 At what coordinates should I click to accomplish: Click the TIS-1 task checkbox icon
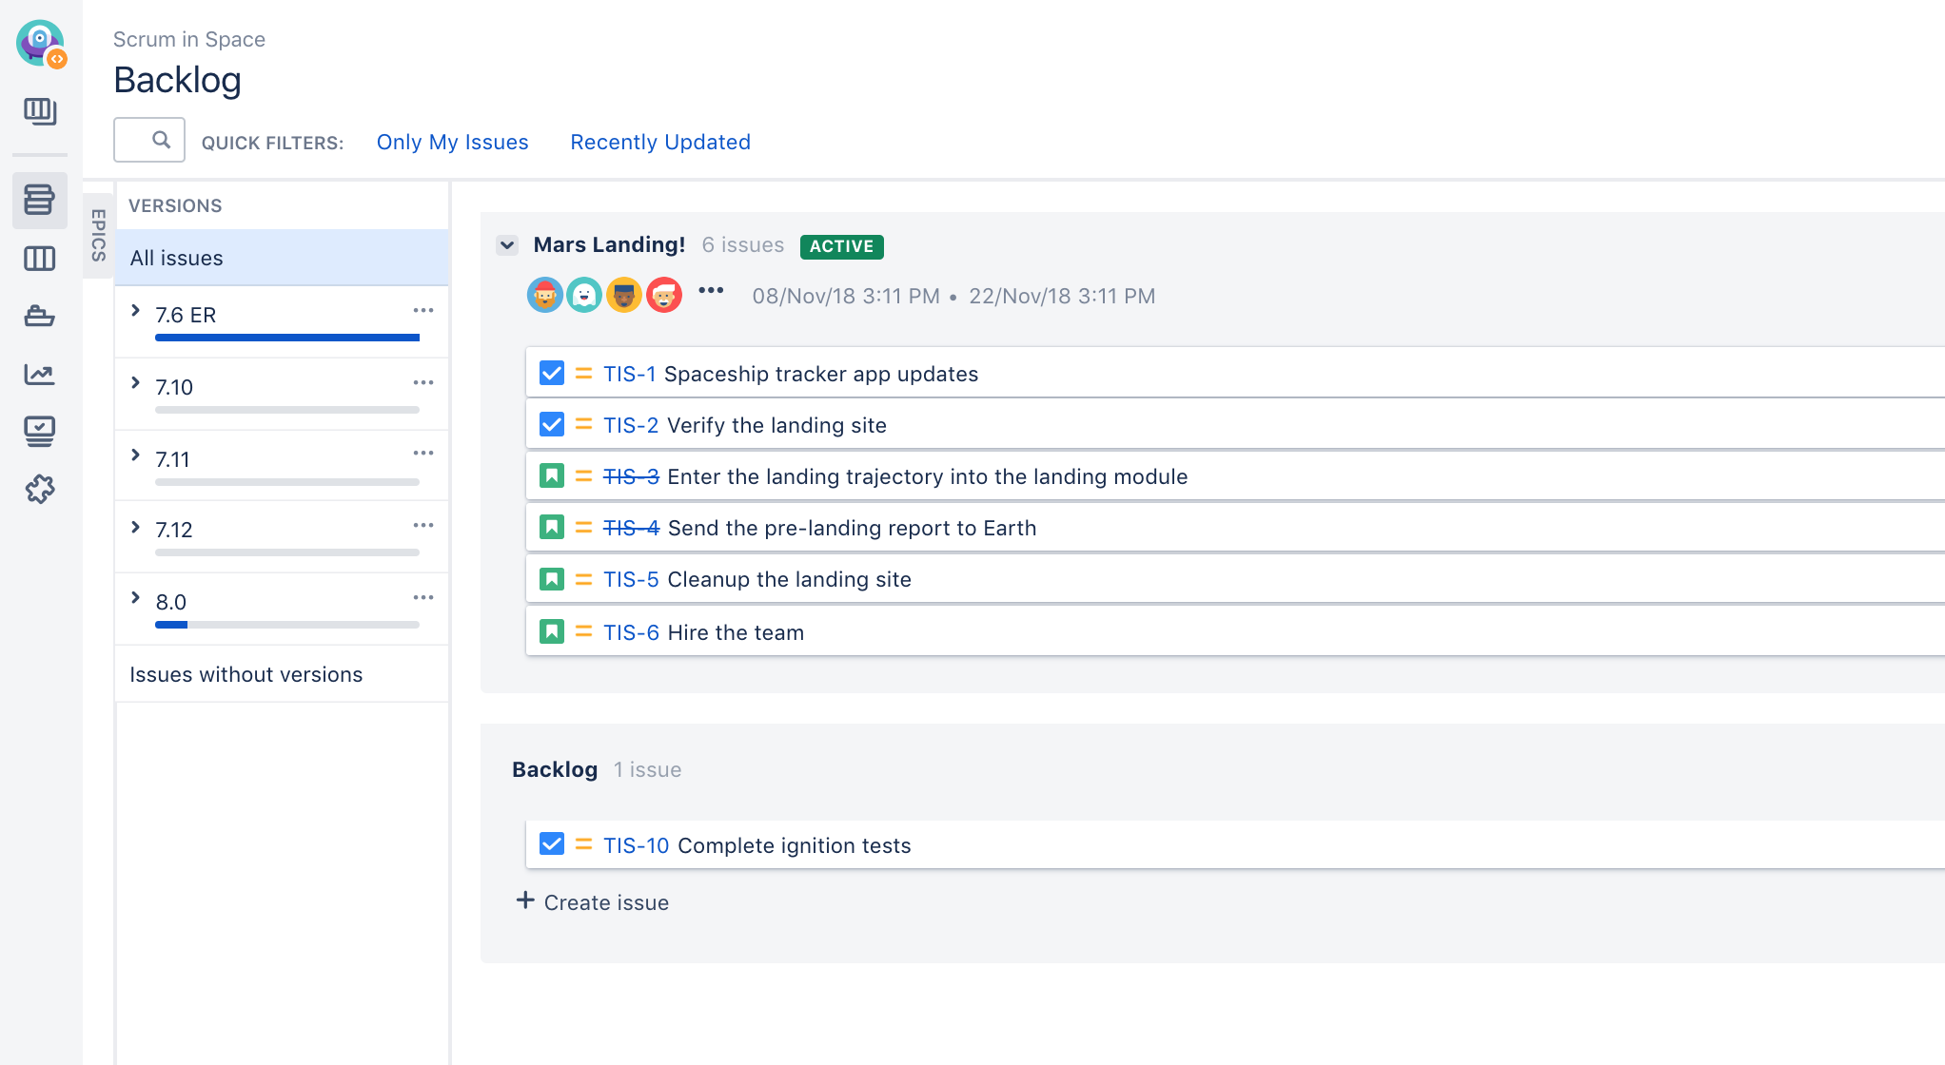pos(552,373)
